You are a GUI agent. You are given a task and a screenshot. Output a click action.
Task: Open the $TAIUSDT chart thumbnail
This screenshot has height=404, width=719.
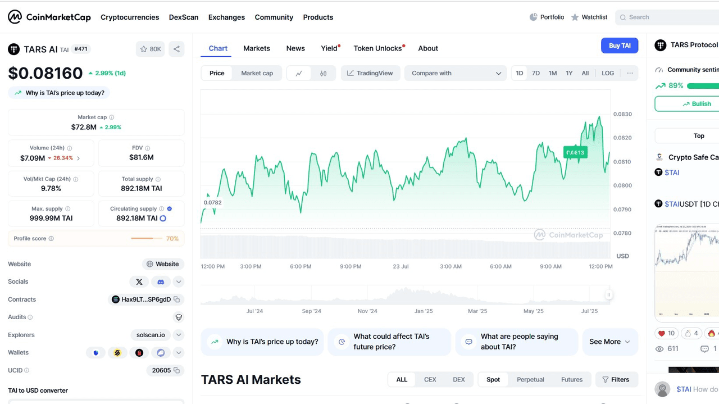point(687,273)
